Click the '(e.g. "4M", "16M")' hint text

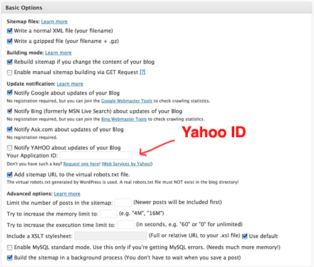coord(141,213)
